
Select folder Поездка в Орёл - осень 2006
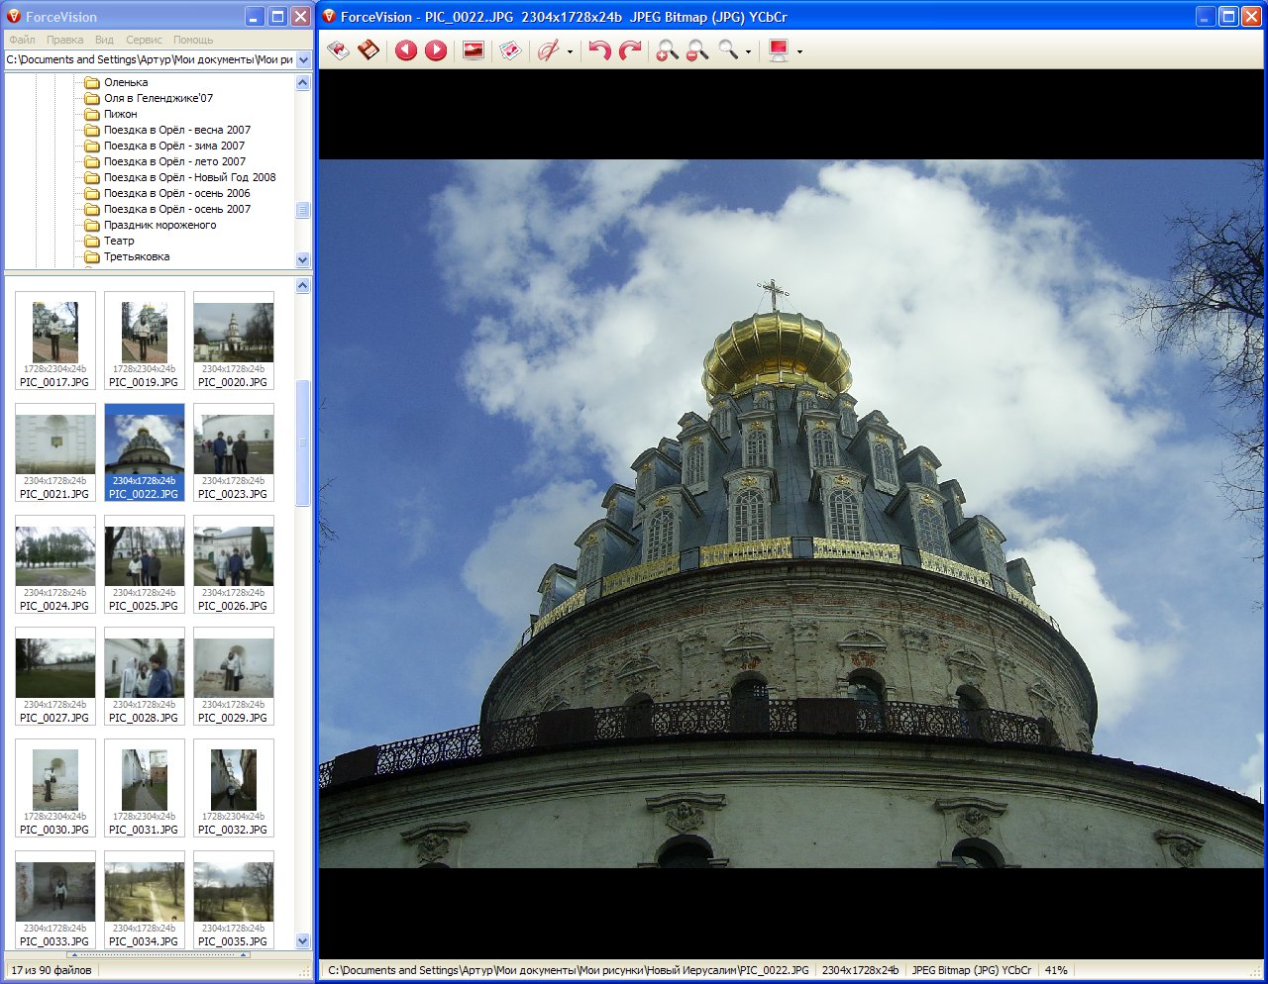pyautogui.click(x=177, y=193)
